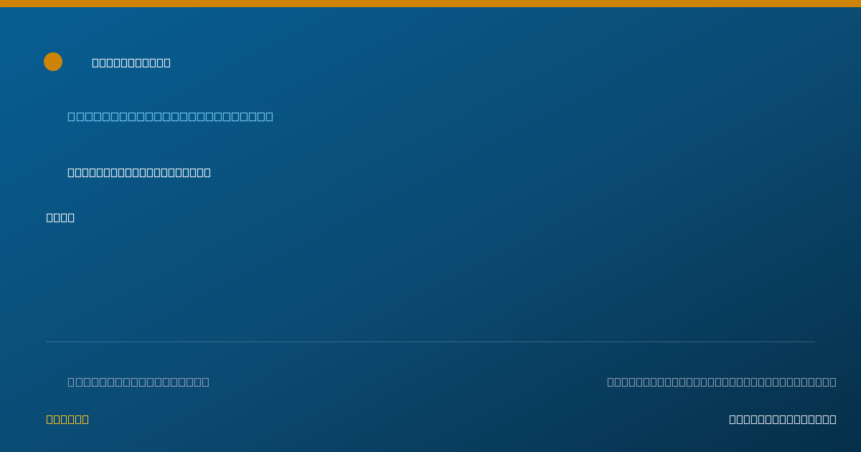Open the white text at bottom right corner

tap(783, 419)
